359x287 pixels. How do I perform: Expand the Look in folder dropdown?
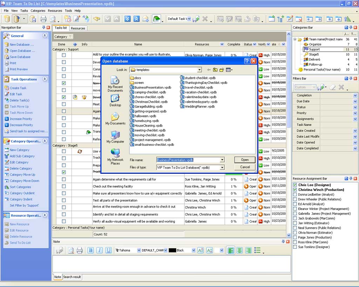pos(199,70)
